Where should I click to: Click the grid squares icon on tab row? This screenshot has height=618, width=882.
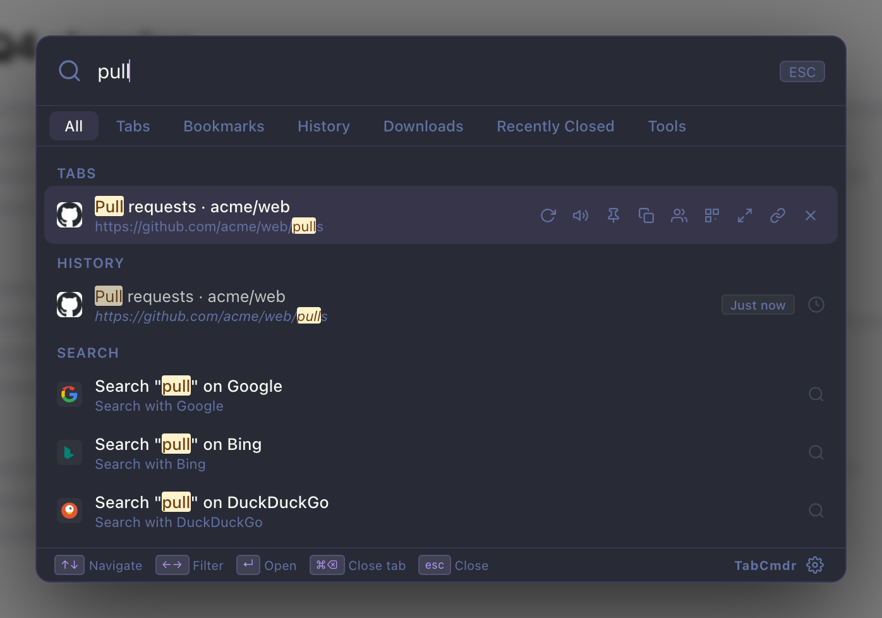[712, 215]
